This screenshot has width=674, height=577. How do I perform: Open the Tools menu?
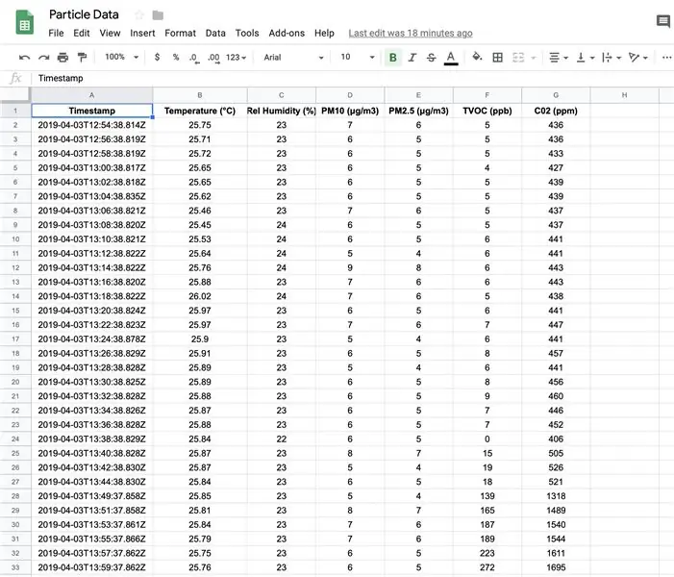[x=247, y=33]
